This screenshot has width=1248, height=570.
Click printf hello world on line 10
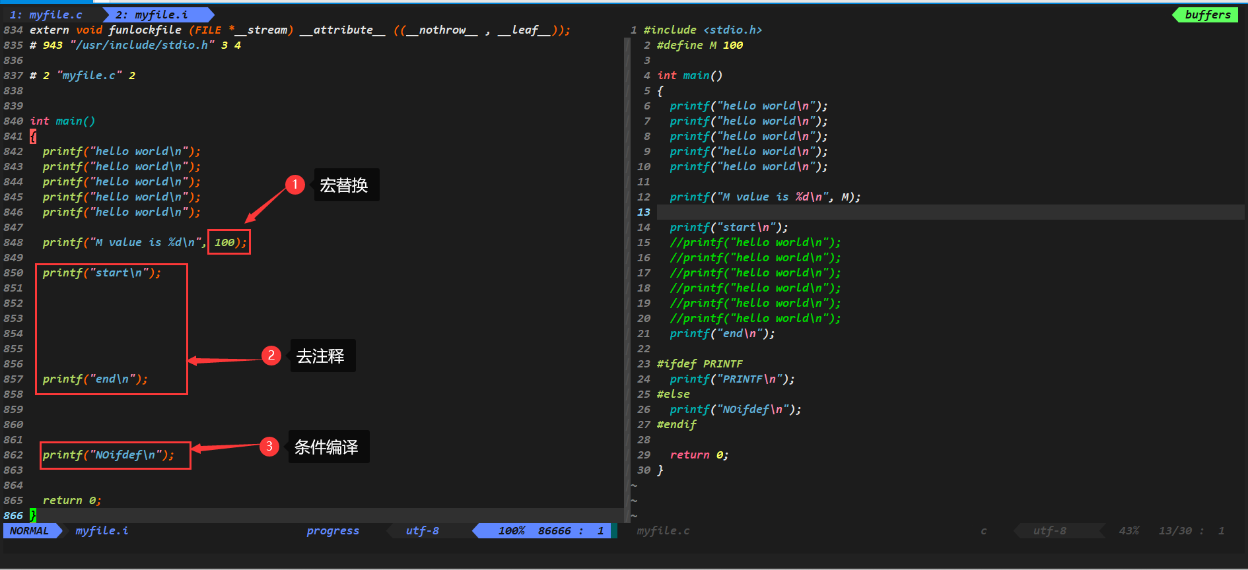(x=749, y=167)
